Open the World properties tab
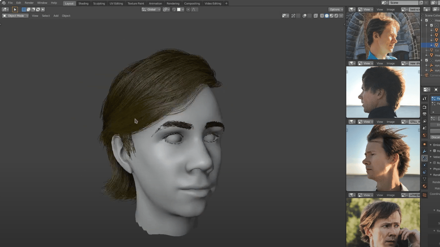The width and height of the screenshot is (440, 247). point(425,135)
